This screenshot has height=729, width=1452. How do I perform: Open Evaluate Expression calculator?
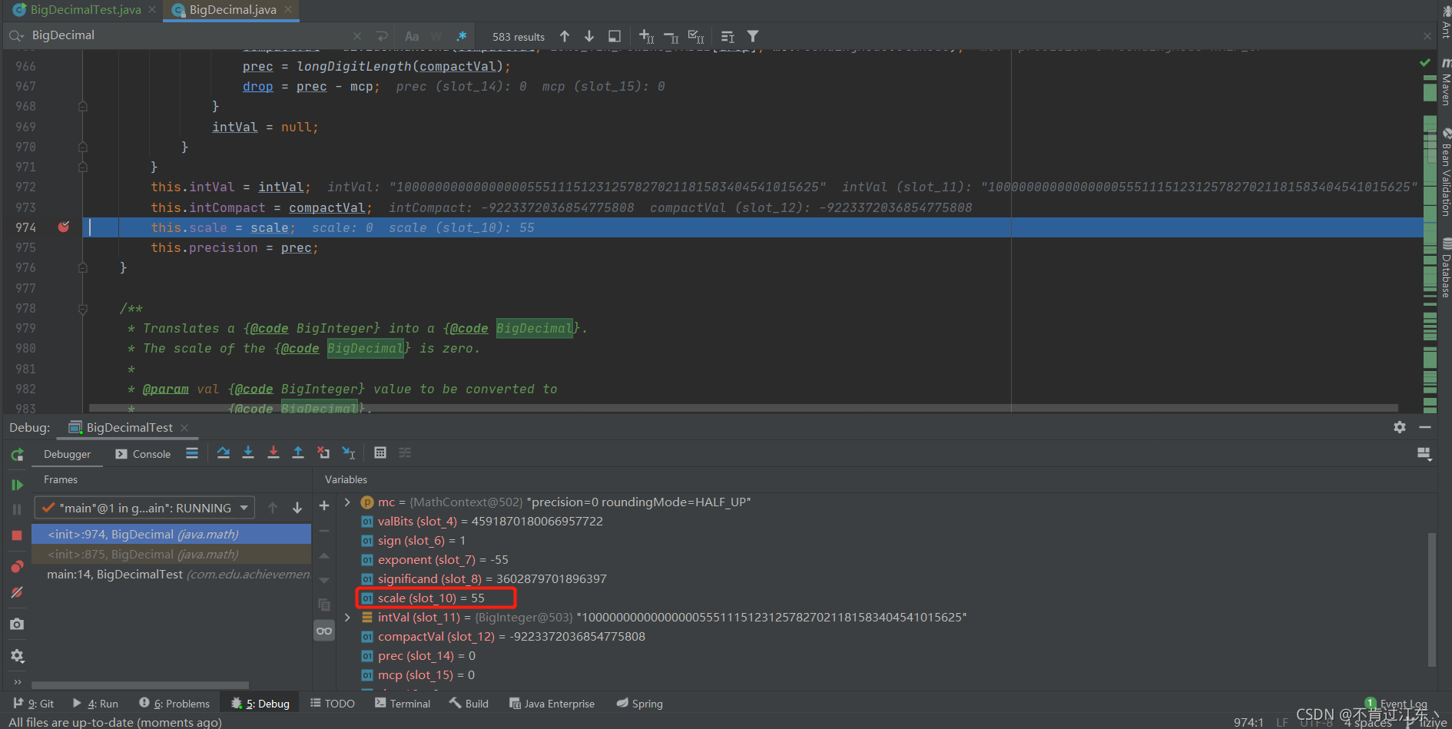pos(380,453)
